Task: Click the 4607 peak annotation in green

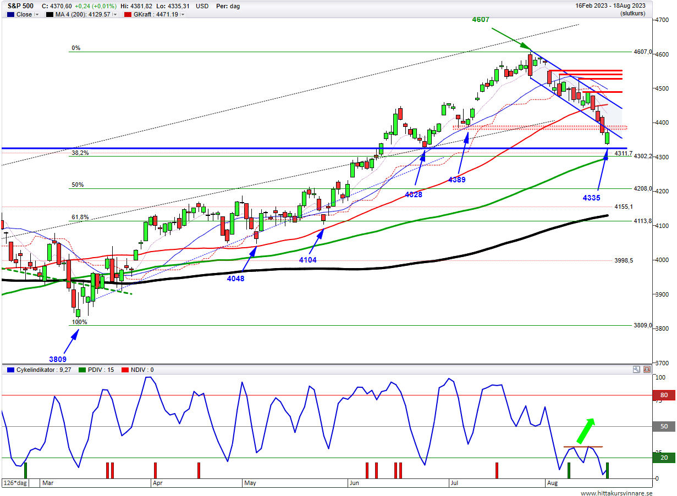Action: coord(481,20)
